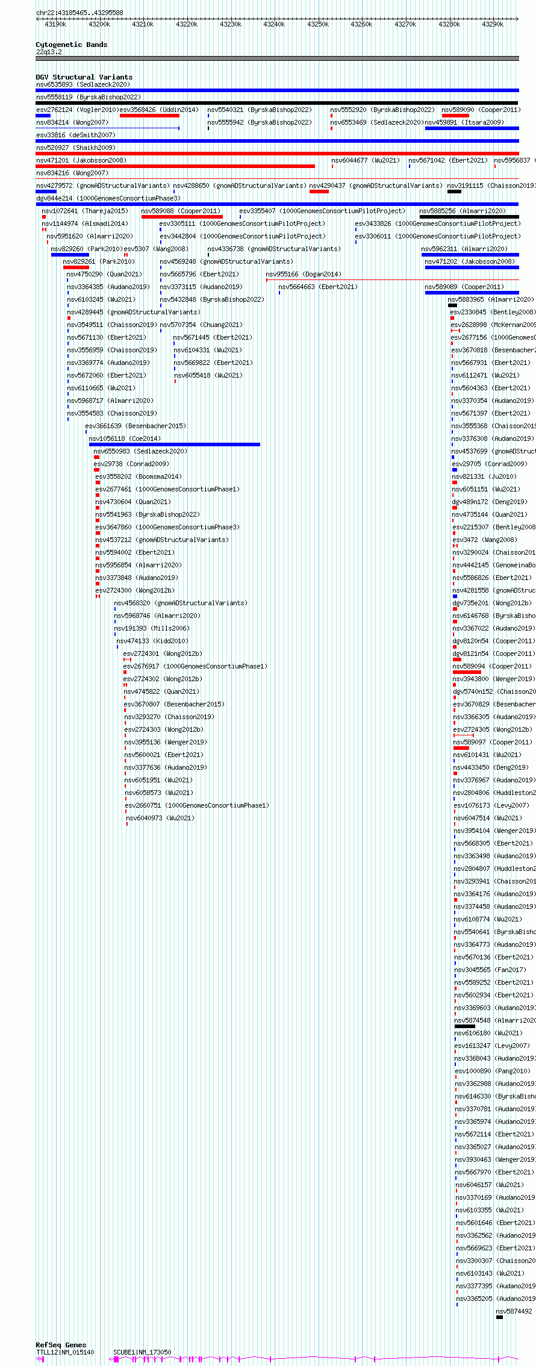The height and width of the screenshot is (1366, 536).
Task: Select nsv6044677 (Wu2021) label
Action: click(366, 160)
